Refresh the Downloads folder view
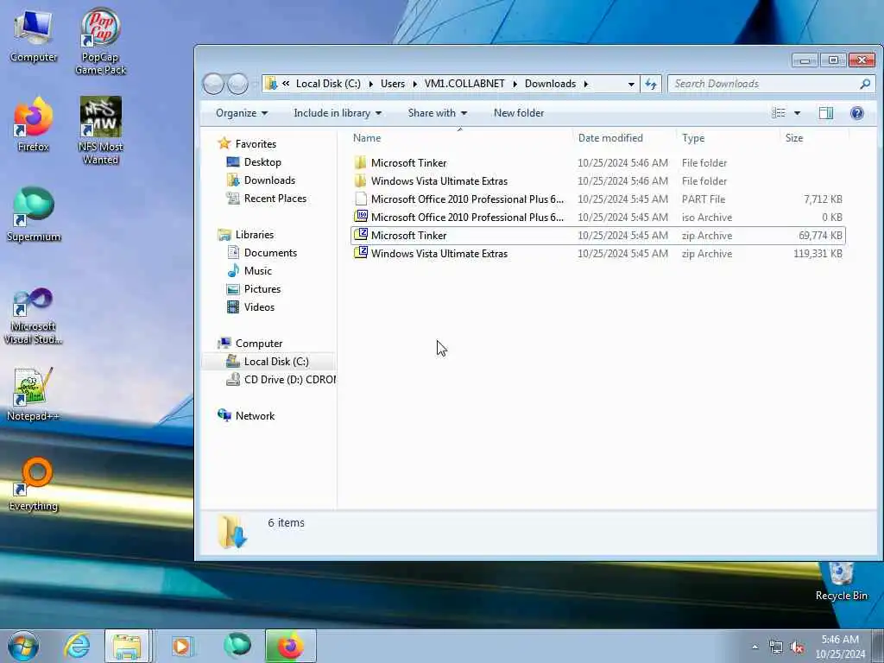The image size is (884, 663). pos(651,84)
